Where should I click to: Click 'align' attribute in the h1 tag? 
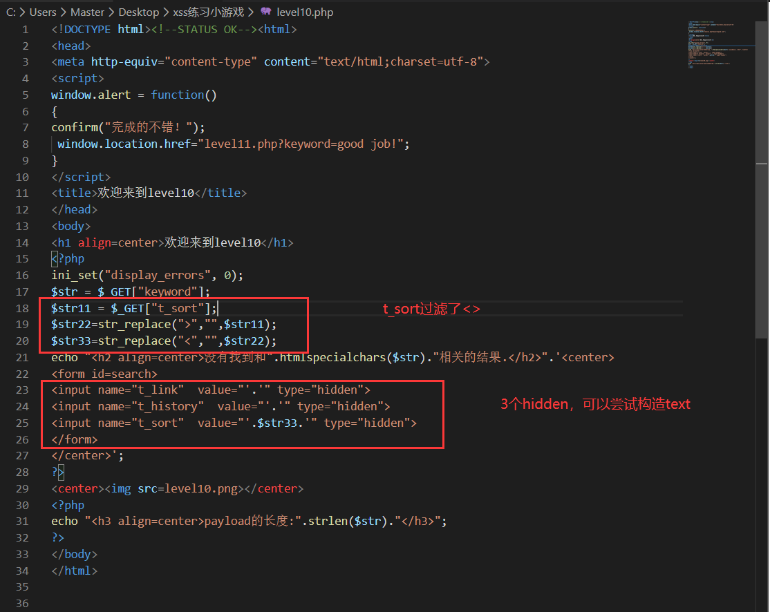coord(94,242)
